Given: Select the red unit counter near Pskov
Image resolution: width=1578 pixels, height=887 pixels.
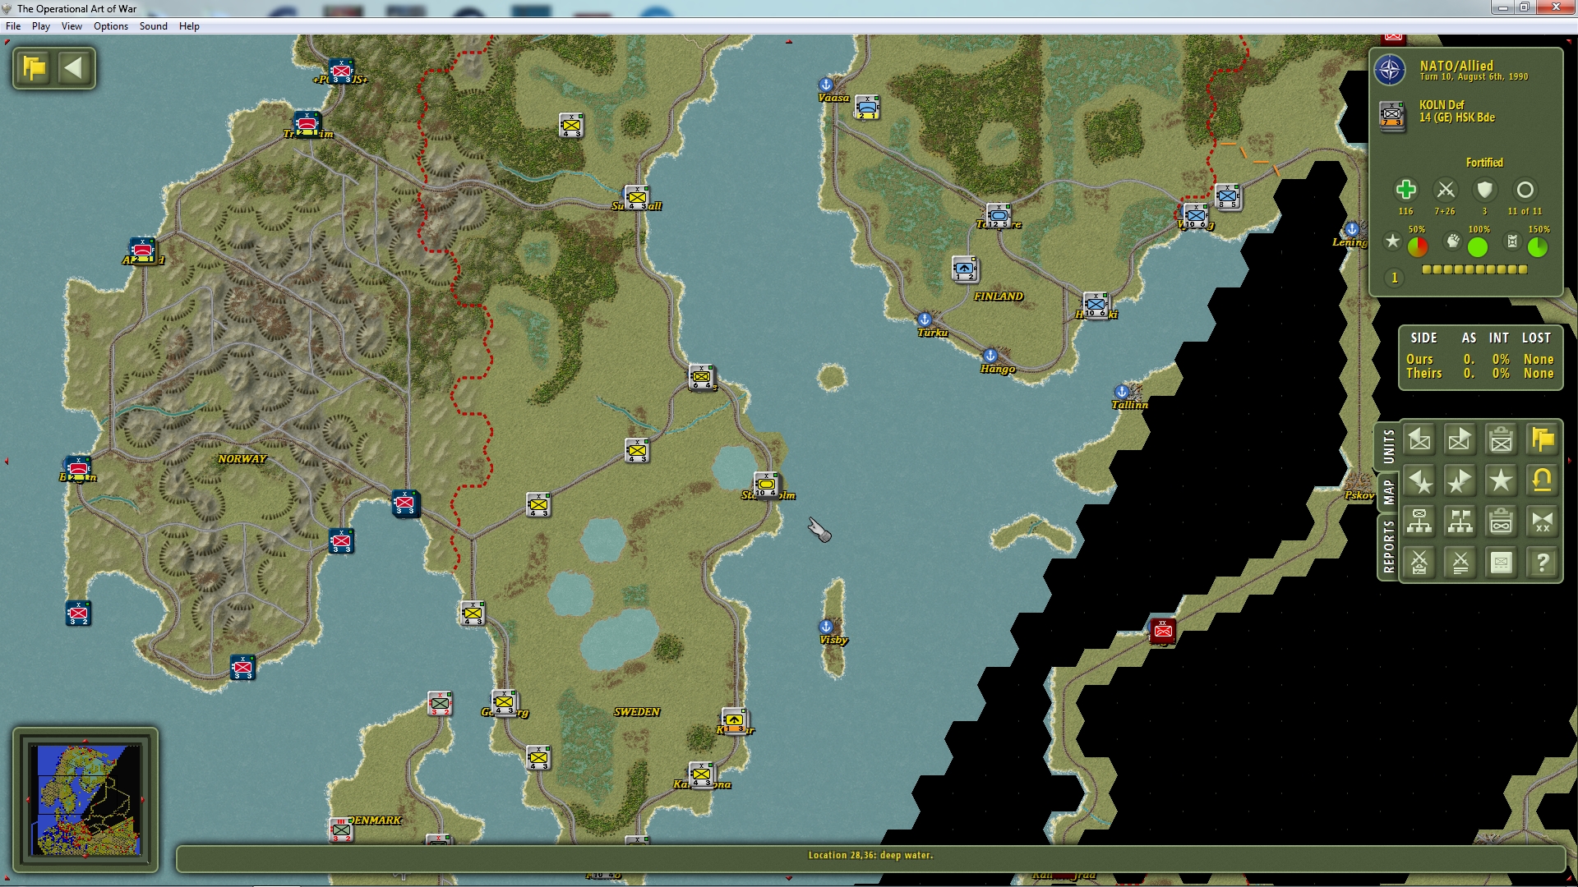Looking at the screenshot, I should [x=1163, y=630].
